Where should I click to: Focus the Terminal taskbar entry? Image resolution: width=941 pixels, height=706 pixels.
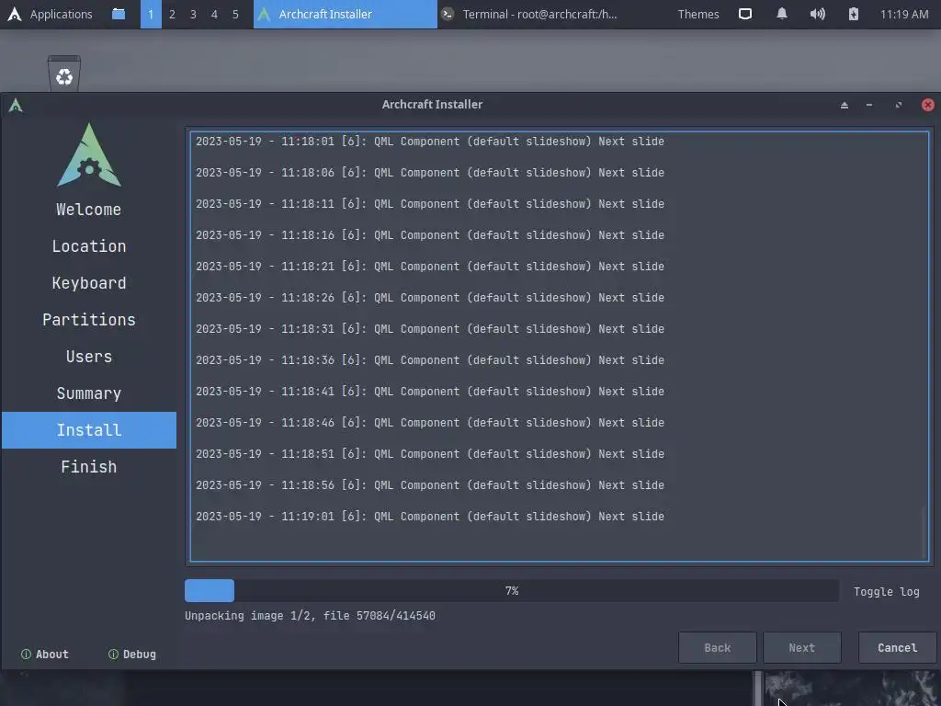[x=528, y=14]
